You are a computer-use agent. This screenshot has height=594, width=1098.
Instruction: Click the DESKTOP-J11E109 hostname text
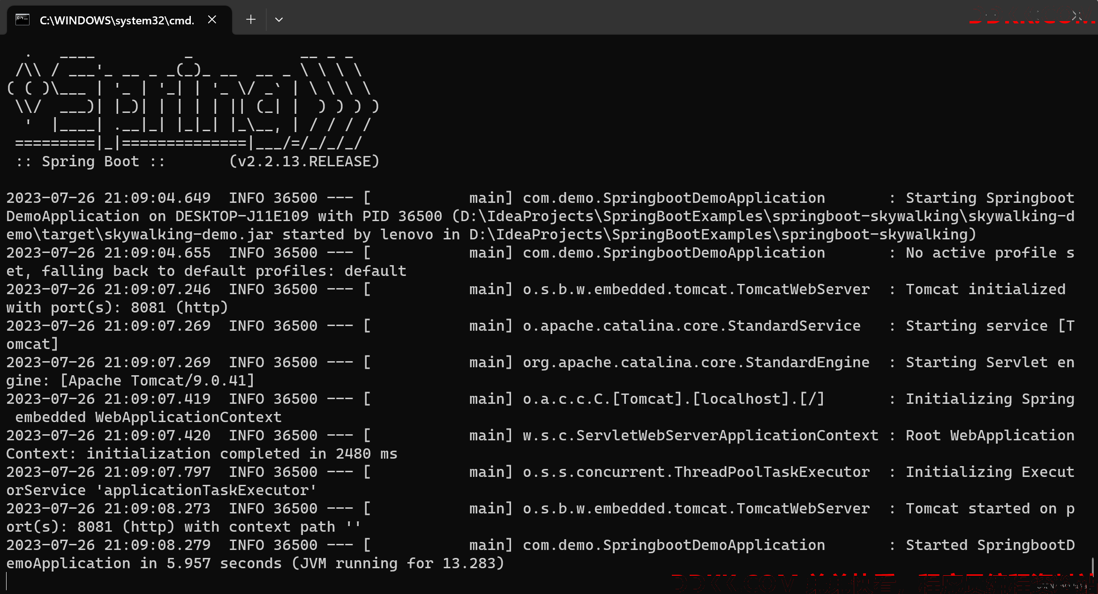pyautogui.click(x=242, y=216)
